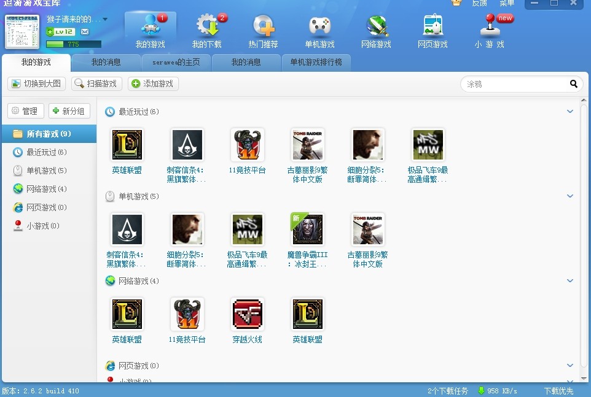Click the user avatar thumbnail
591x397 pixels.
[22, 32]
